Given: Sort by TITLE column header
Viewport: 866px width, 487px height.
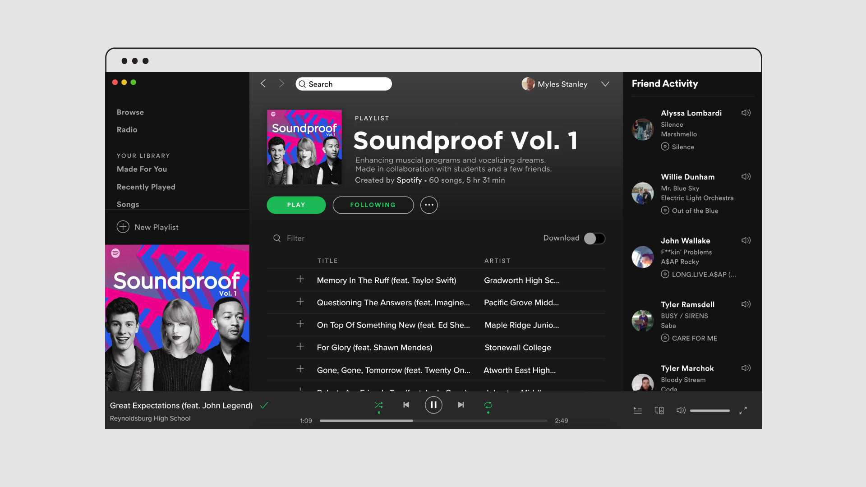Looking at the screenshot, I should 327,261.
